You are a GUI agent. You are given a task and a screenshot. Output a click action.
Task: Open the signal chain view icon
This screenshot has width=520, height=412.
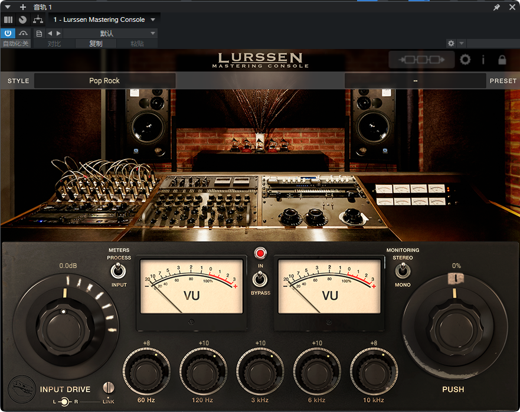(421, 60)
